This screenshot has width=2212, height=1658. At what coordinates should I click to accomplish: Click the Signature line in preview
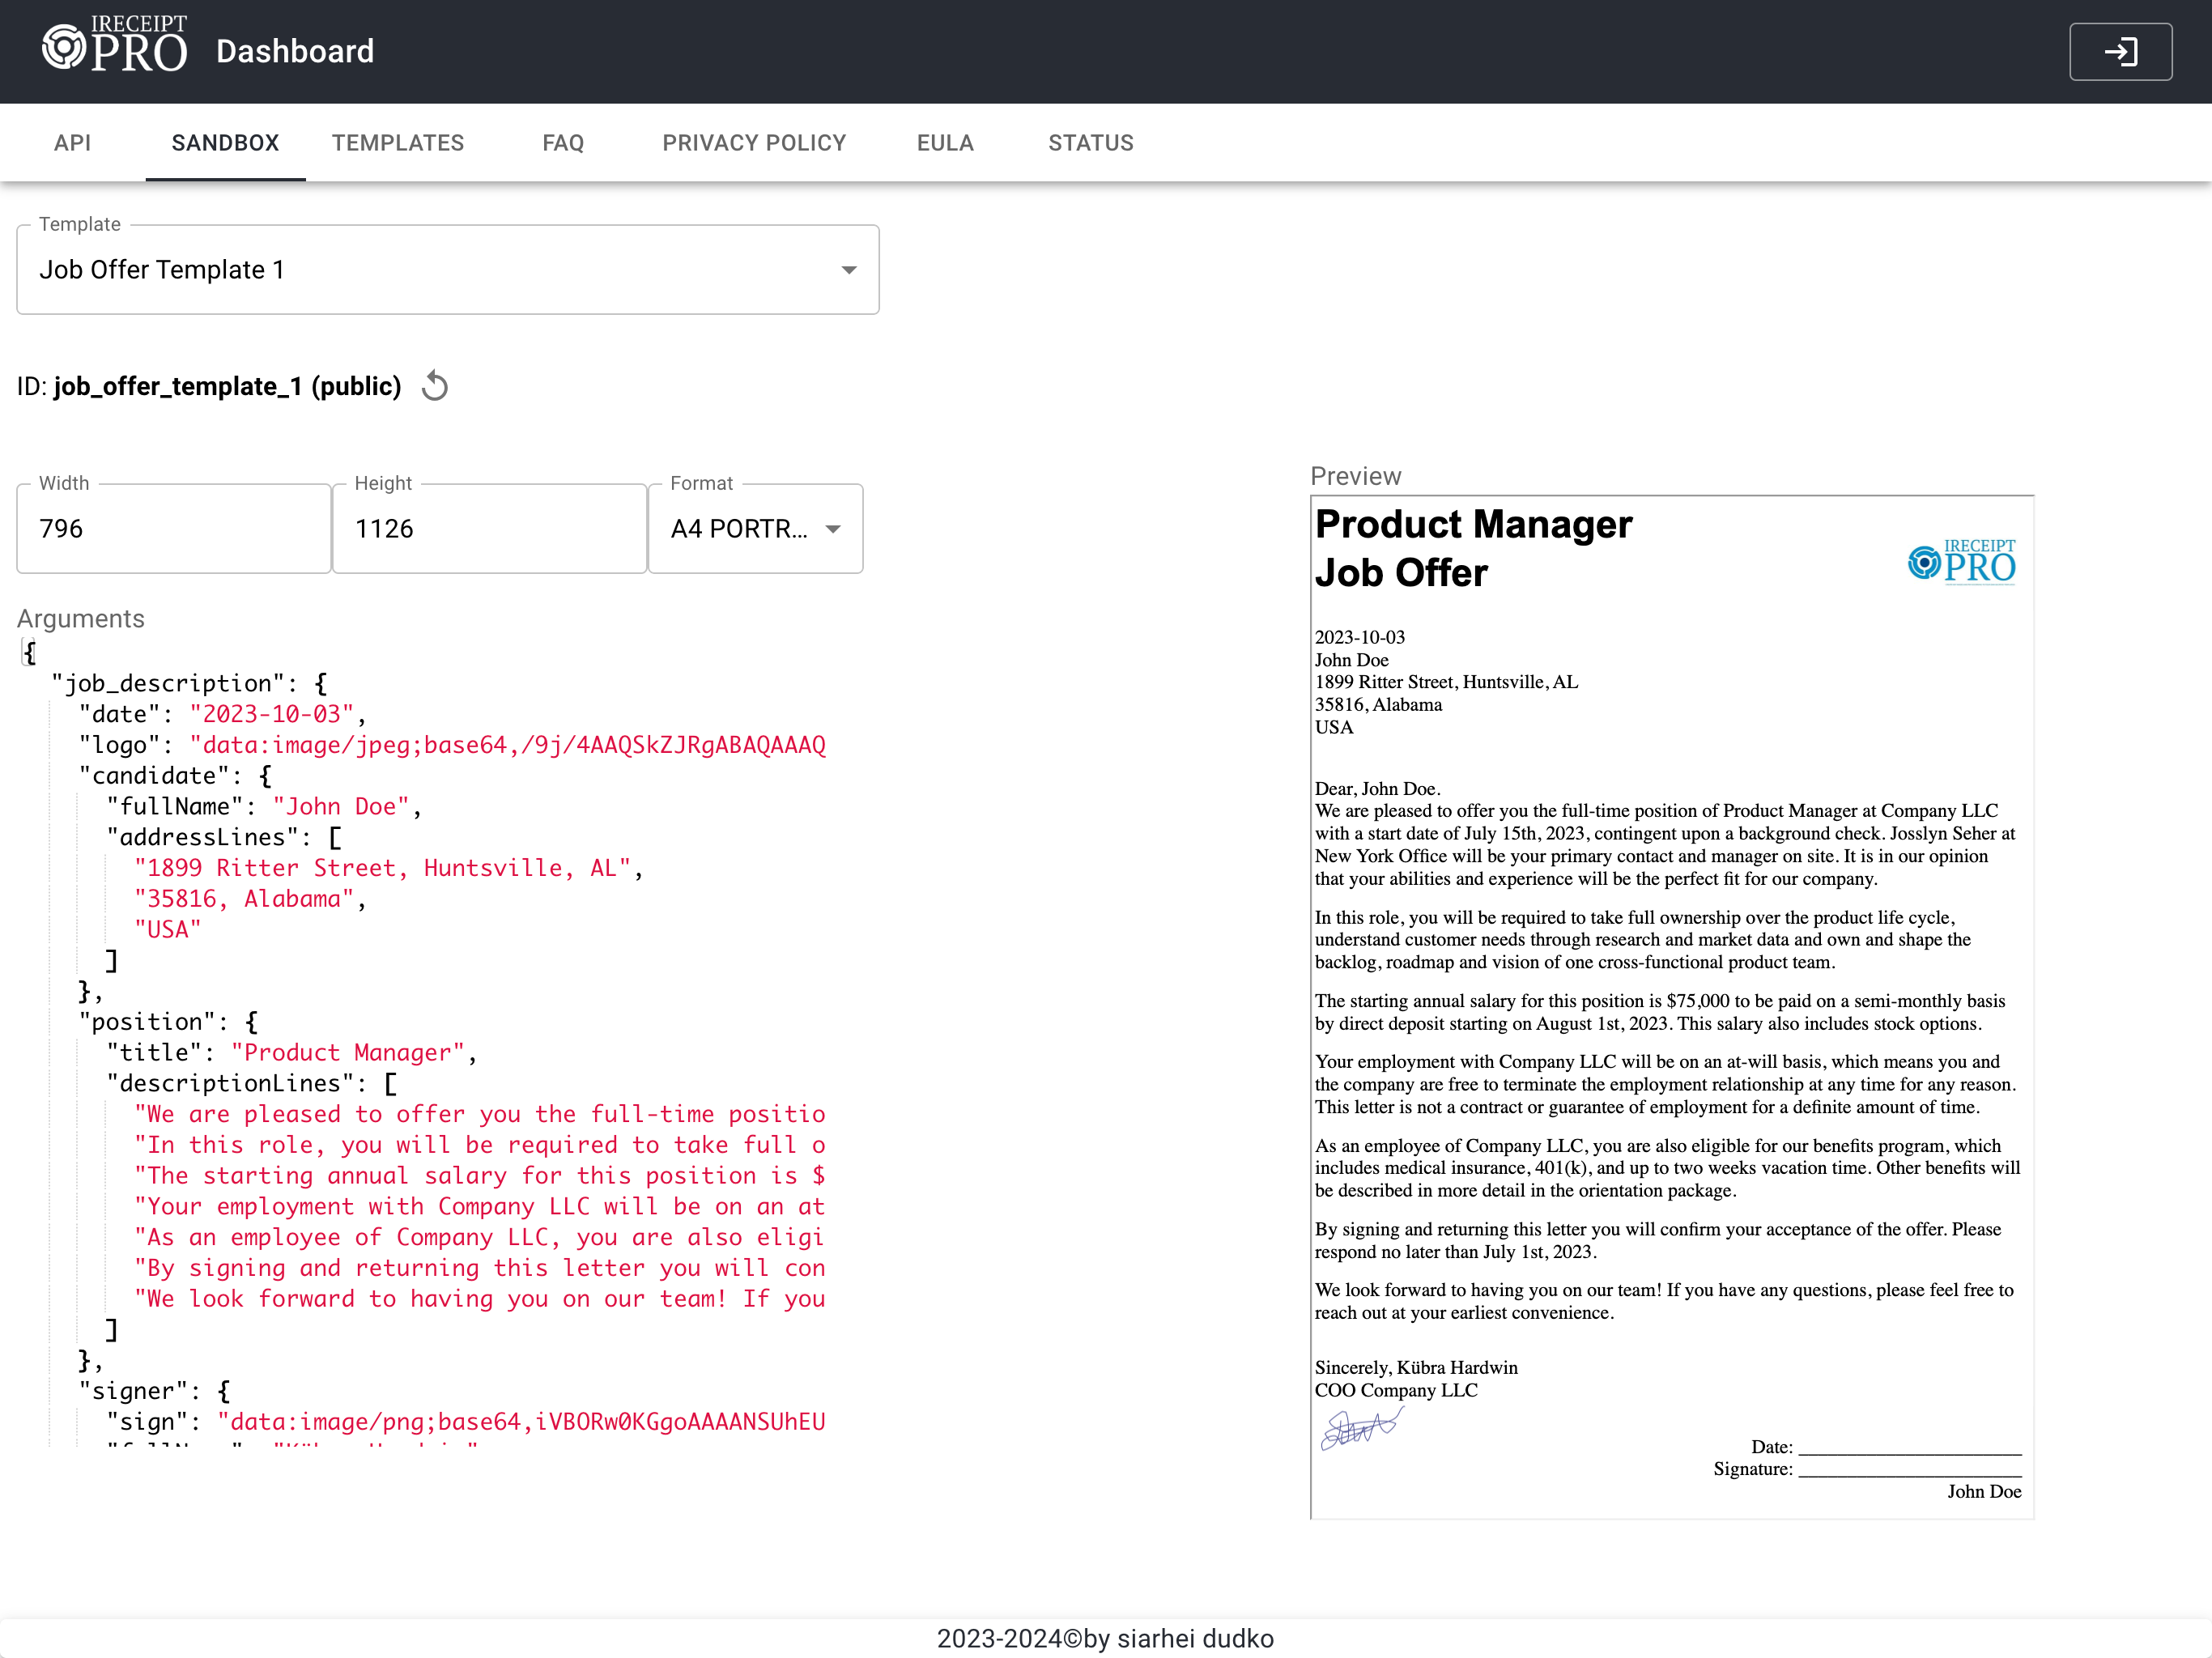point(1867,1469)
